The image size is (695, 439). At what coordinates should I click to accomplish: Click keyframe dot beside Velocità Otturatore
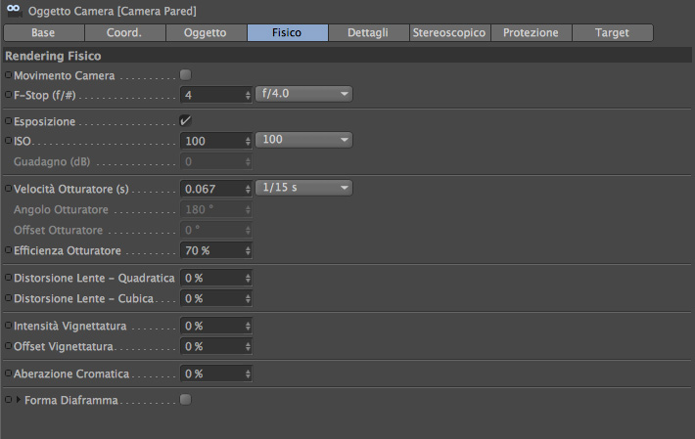coord(9,188)
